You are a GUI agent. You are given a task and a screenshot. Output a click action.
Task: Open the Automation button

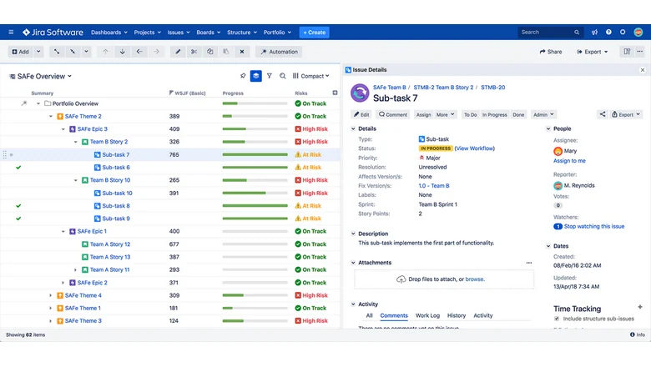pos(279,52)
